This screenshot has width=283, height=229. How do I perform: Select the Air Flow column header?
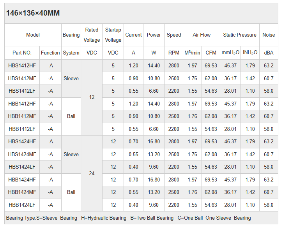(x=201, y=35)
